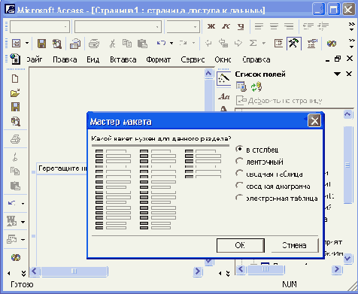The height and width of the screenshot is (294, 358).
Task: Open the Окно menu
Action: pos(223,59)
